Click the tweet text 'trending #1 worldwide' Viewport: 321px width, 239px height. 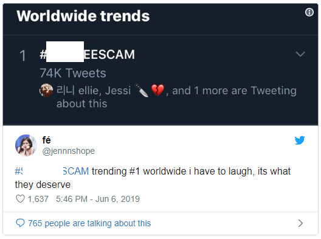click(x=139, y=171)
